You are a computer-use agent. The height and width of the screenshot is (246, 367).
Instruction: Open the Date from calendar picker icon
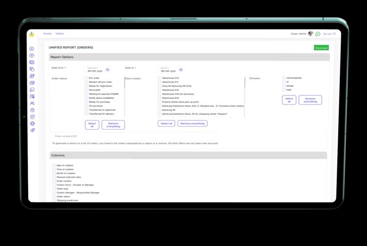pos(107,70)
